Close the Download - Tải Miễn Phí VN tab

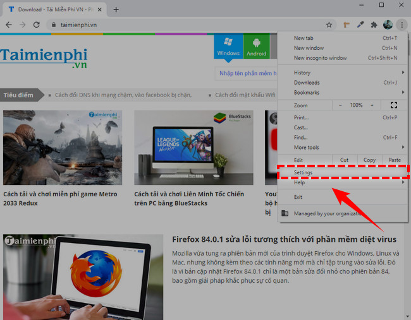point(100,9)
